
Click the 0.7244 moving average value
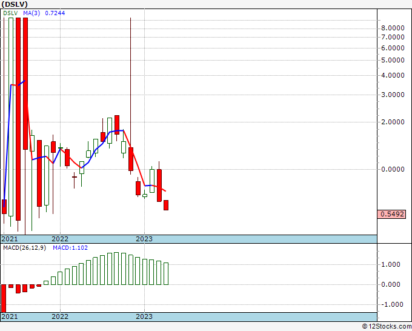[x=55, y=13]
